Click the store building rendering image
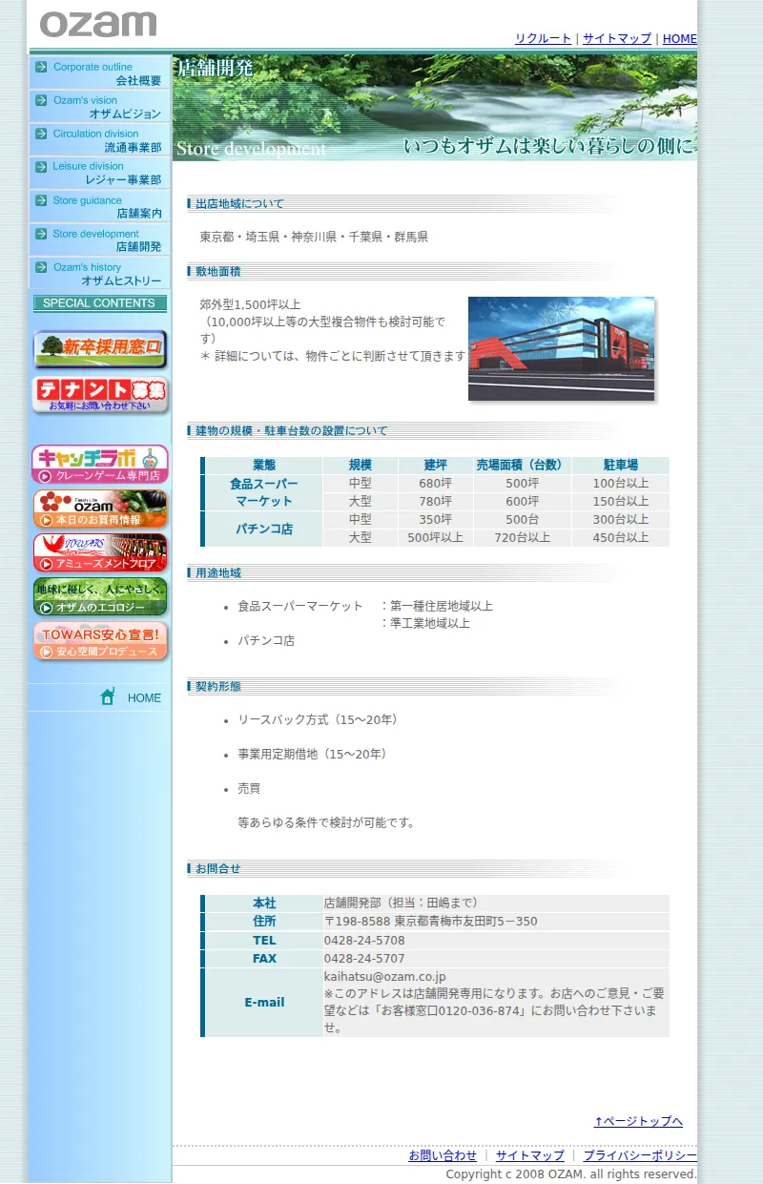This screenshot has width=763, height=1184. [x=561, y=348]
